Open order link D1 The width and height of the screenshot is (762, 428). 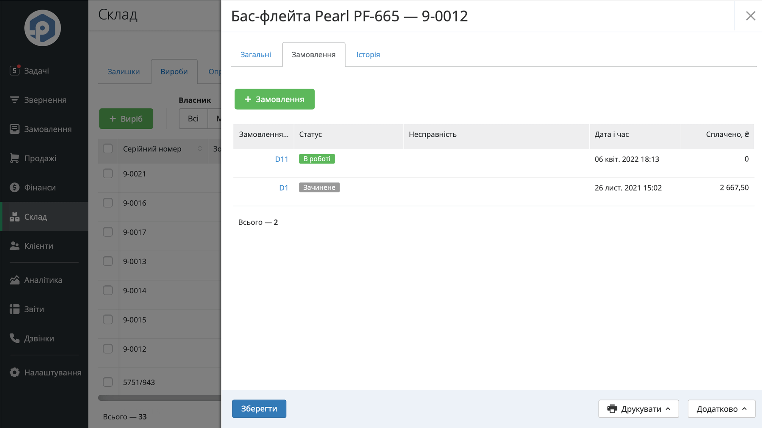283,188
